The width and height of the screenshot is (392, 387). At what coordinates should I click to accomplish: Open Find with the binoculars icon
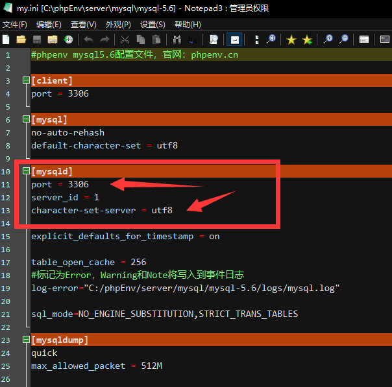(177, 40)
